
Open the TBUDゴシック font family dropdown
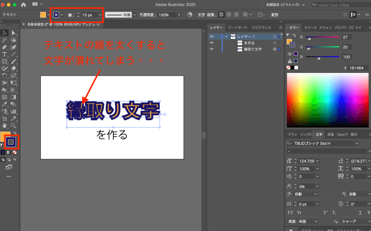(357, 143)
